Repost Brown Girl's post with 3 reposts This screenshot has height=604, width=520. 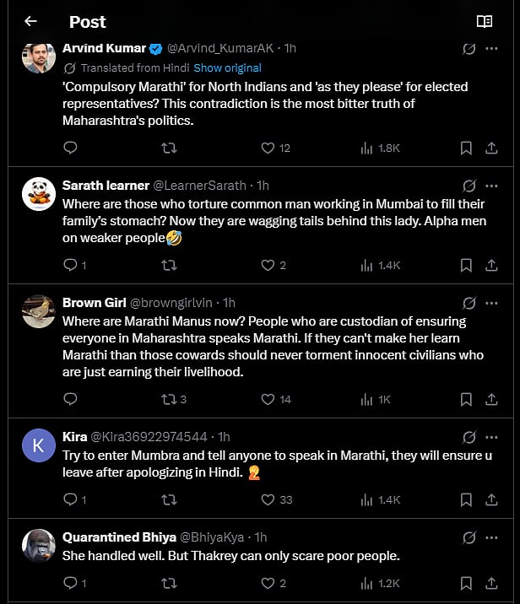click(x=172, y=399)
